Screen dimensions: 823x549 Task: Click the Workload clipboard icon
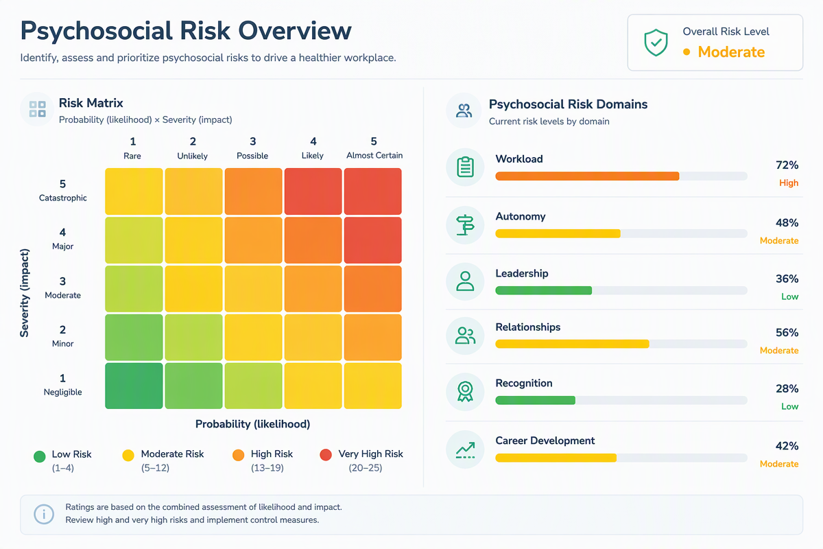coord(465,167)
